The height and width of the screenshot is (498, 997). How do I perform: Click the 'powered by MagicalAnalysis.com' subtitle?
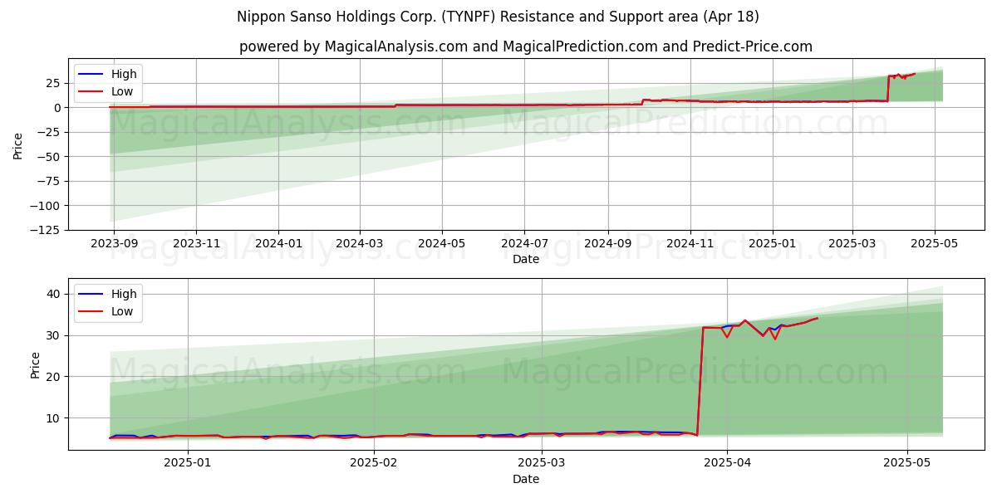(526, 46)
